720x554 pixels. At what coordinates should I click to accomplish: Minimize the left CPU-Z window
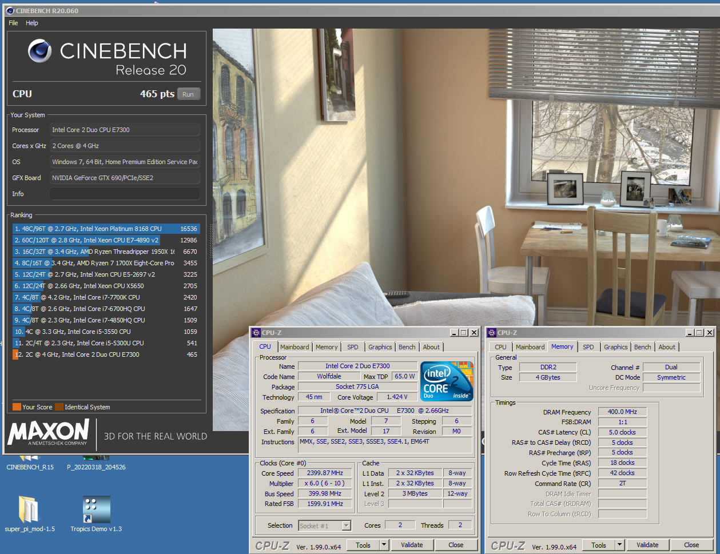454,332
